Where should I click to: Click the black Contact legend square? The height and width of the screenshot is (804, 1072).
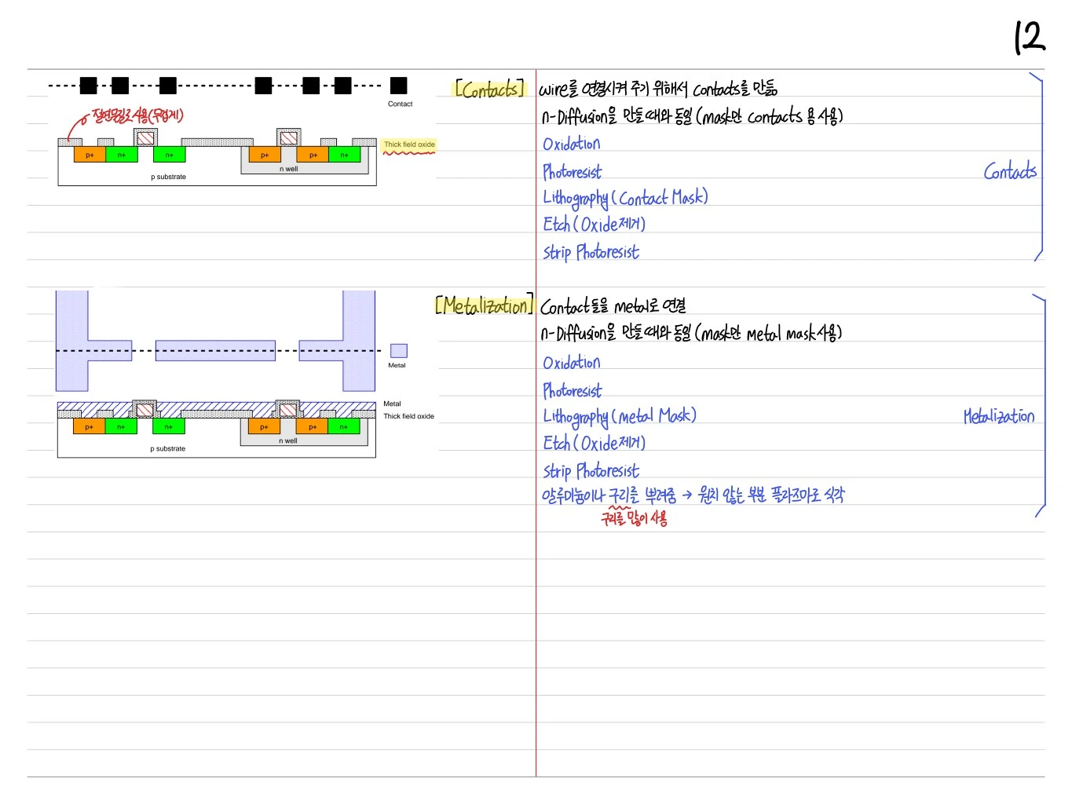tap(399, 86)
